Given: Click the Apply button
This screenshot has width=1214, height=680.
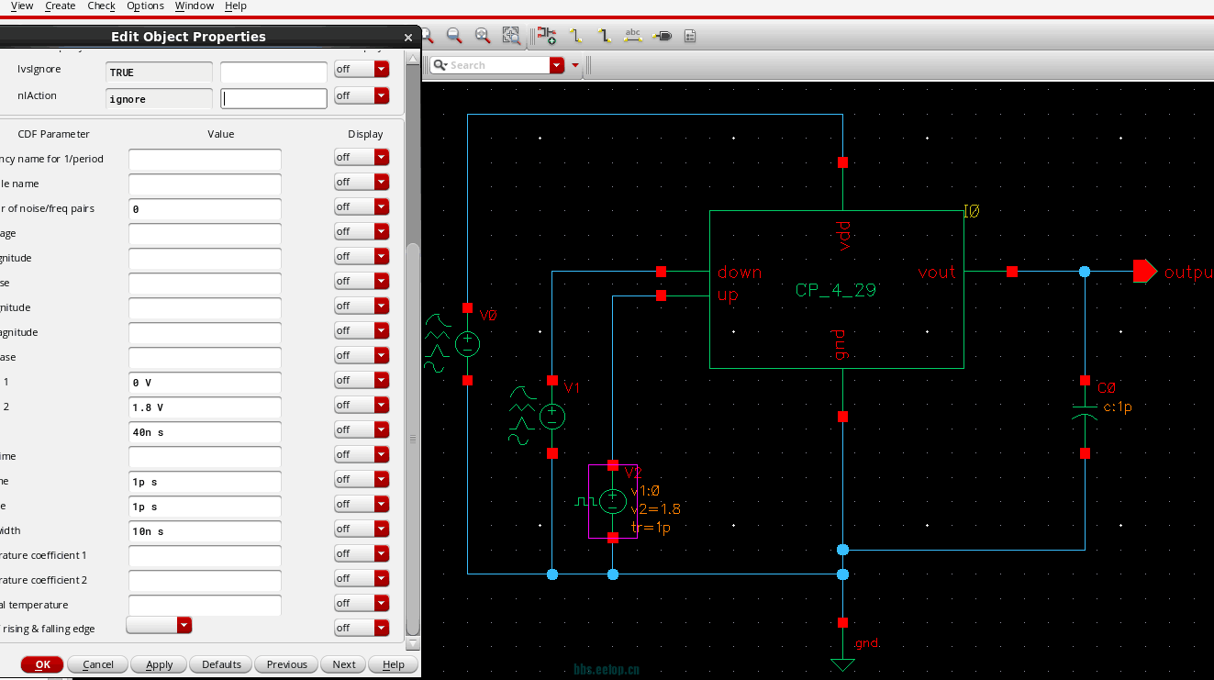Looking at the screenshot, I should (159, 664).
